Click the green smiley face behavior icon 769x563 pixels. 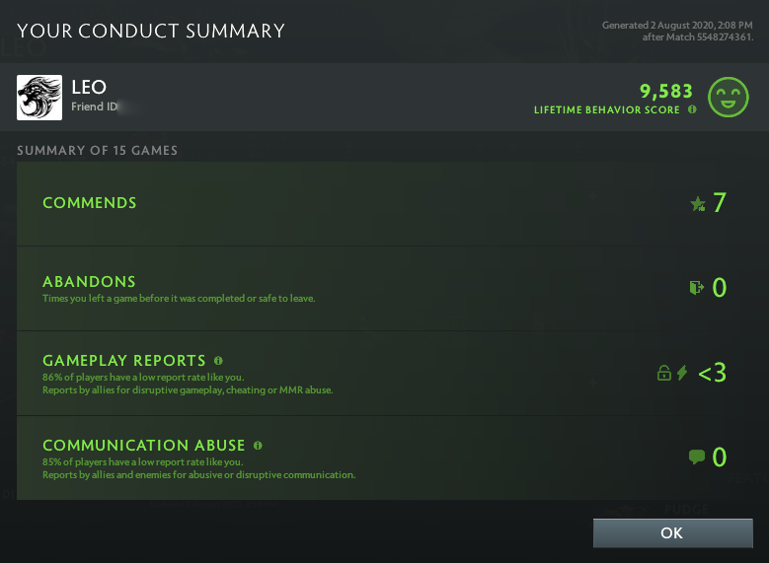tap(730, 97)
